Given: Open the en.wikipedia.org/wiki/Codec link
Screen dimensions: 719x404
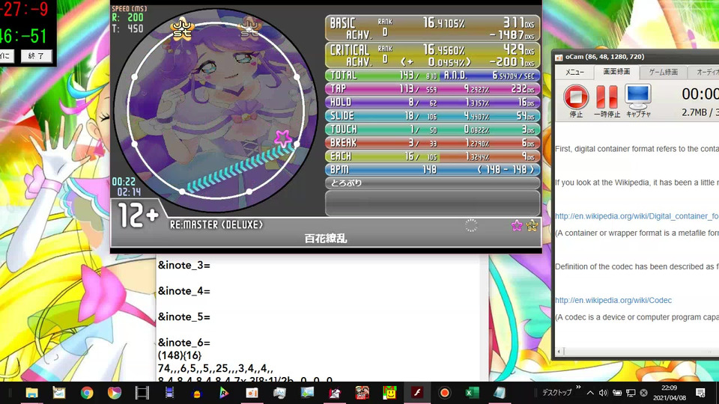Looking at the screenshot, I should pyautogui.click(x=613, y=301).
